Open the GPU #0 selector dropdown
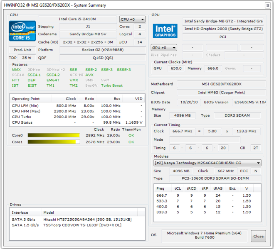 (x=164, y=48)
